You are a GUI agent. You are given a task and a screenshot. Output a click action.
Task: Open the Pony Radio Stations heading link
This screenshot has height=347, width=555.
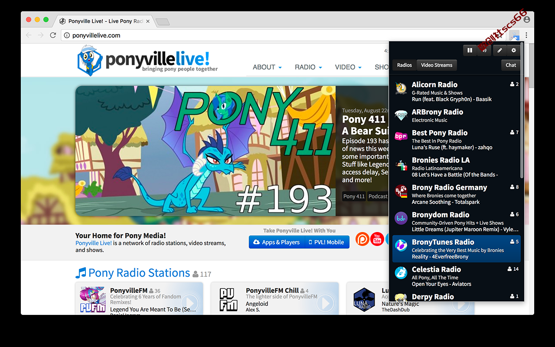(x=133, y=273)
